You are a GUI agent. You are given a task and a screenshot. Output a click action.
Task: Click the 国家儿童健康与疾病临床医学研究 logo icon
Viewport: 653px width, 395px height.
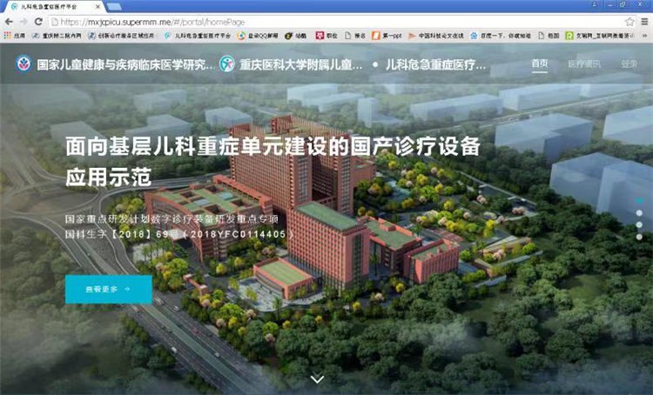pyautogui.click(x=24, y=64)
